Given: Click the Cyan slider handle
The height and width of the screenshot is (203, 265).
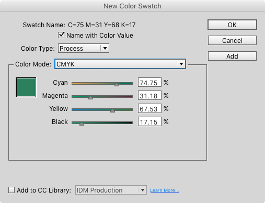Looking at the screenshot, I should [117, 85].
